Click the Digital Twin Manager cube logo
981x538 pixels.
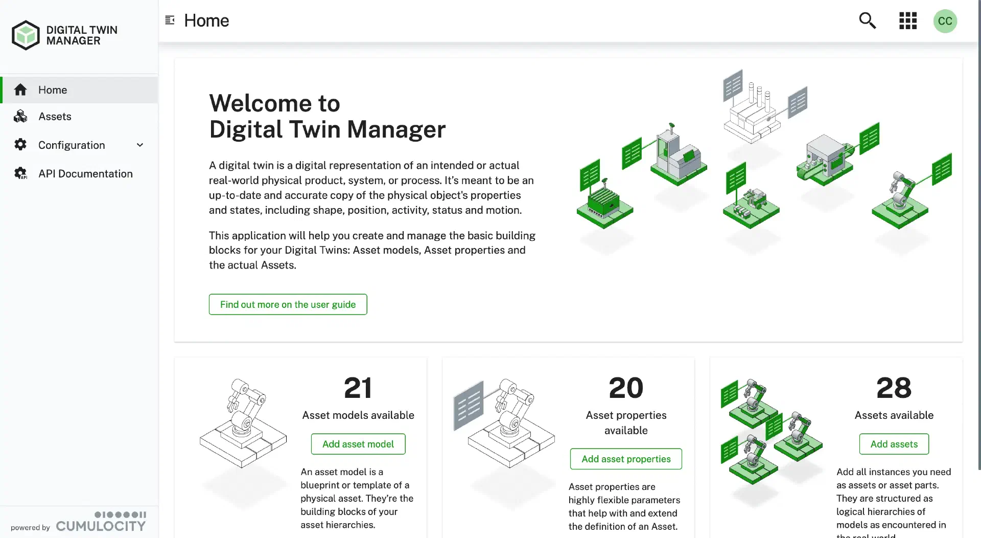coord(26,35)
